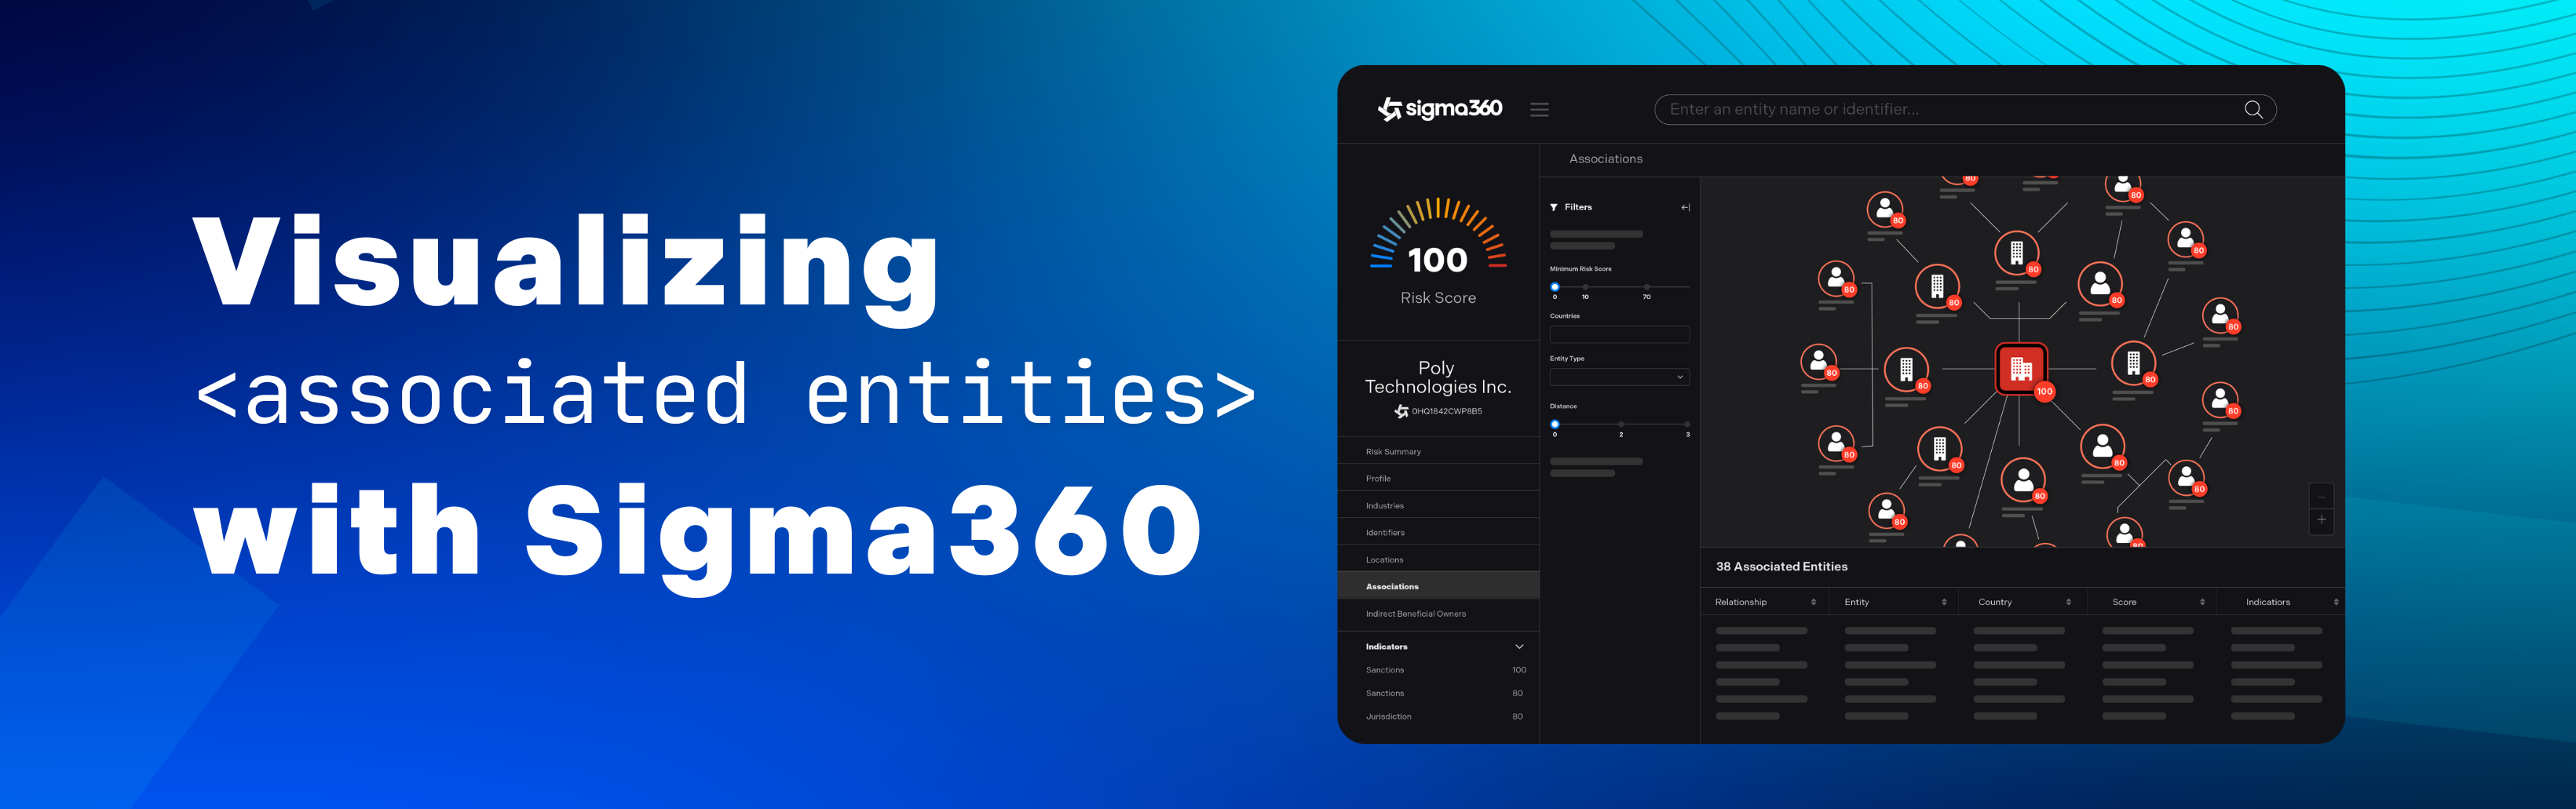Click the Distance slider handle

point(1555,424)
